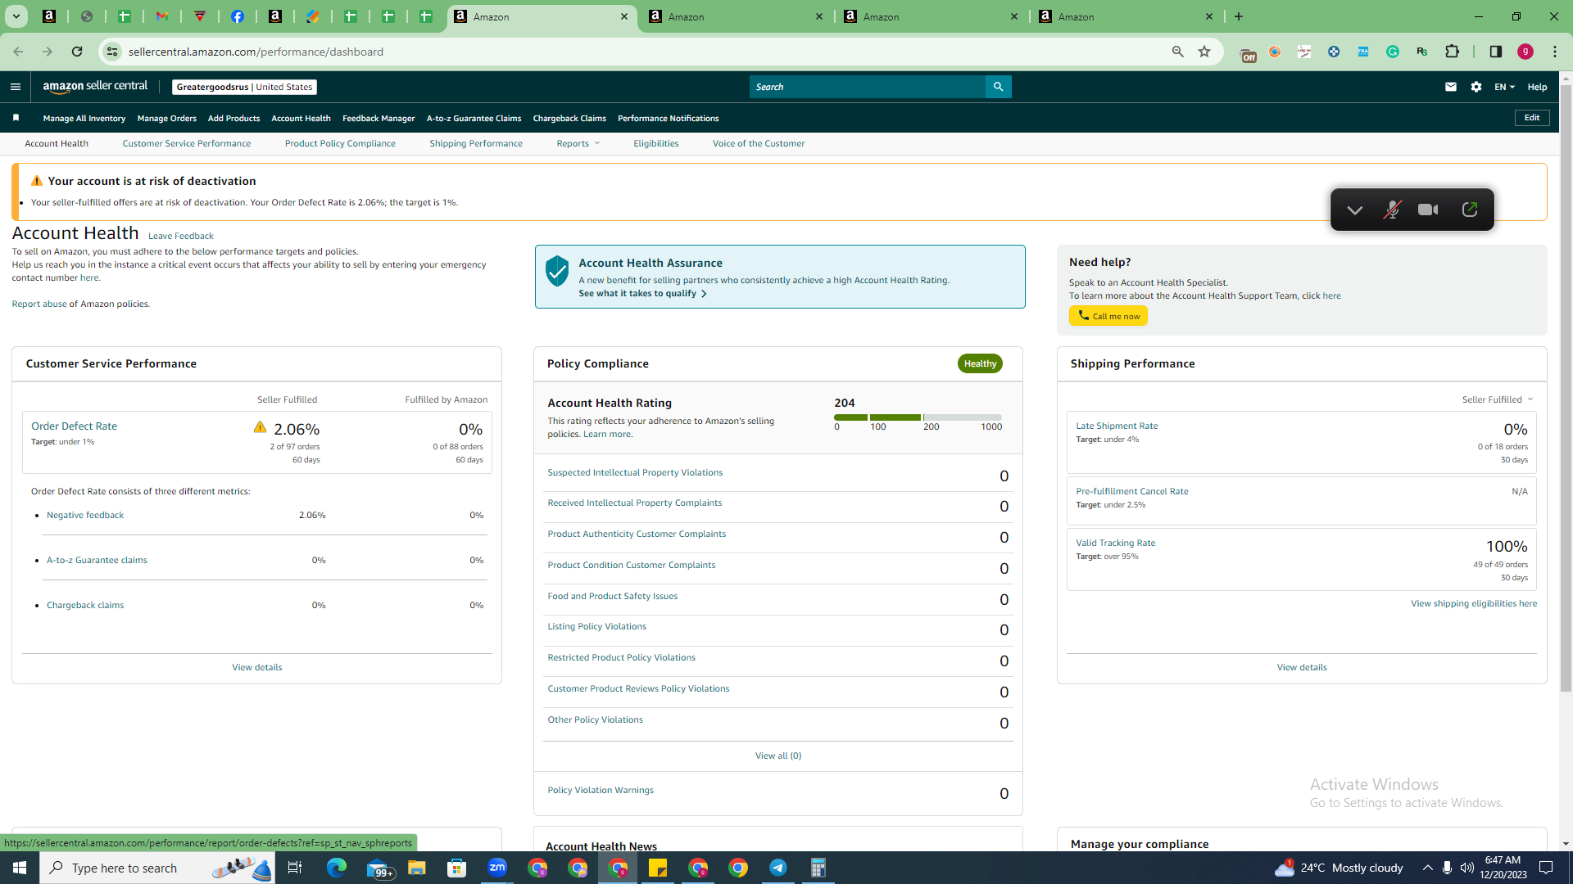Click the Windows taskbar search box

coord(157,868)
